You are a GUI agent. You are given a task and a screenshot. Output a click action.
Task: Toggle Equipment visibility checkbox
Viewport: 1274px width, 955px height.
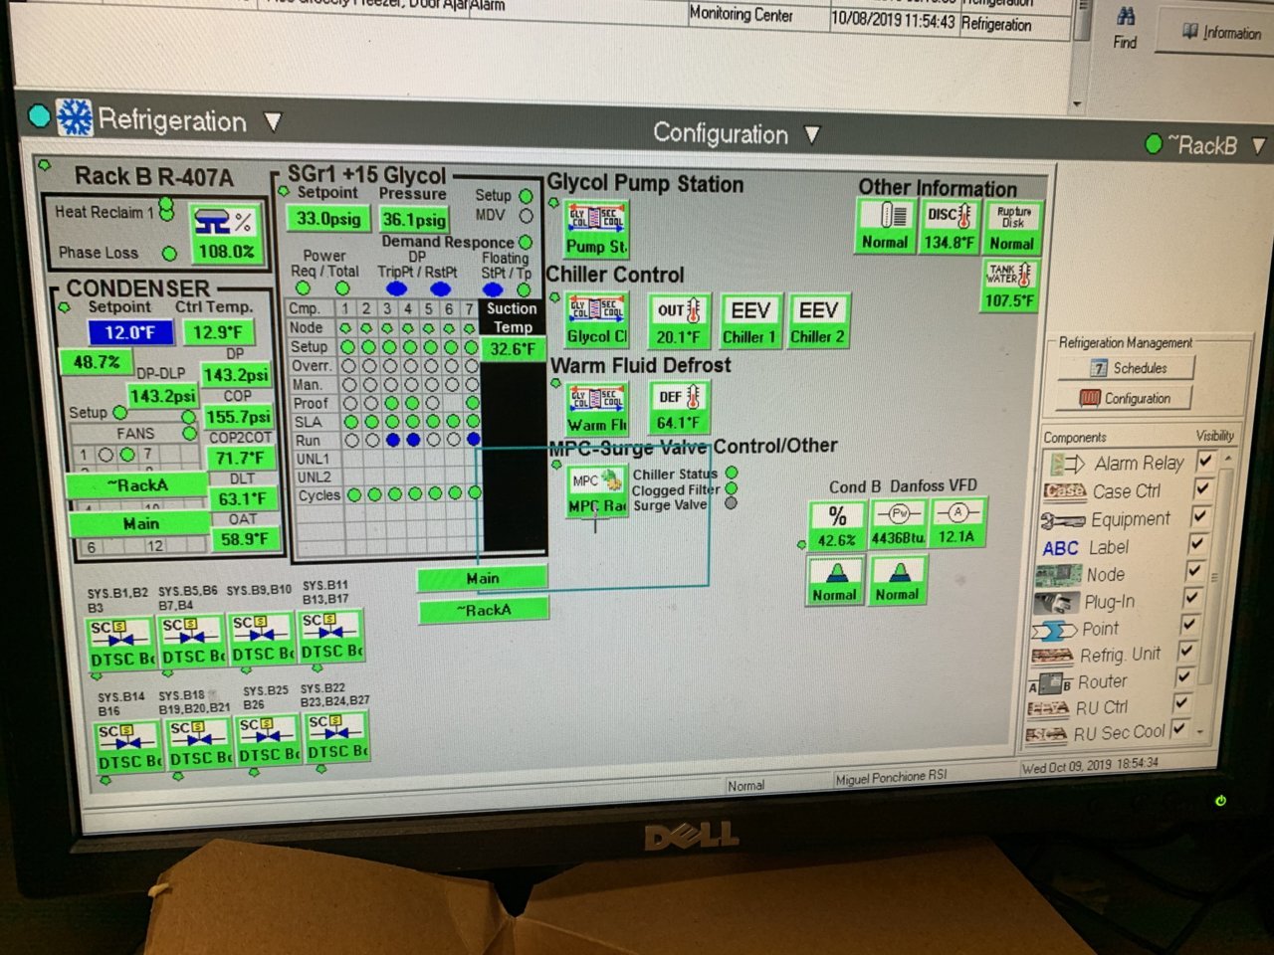click(1199, 515)
